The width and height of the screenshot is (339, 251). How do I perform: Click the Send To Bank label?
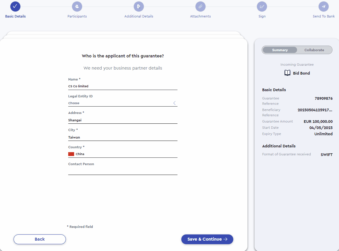(324, 16)
